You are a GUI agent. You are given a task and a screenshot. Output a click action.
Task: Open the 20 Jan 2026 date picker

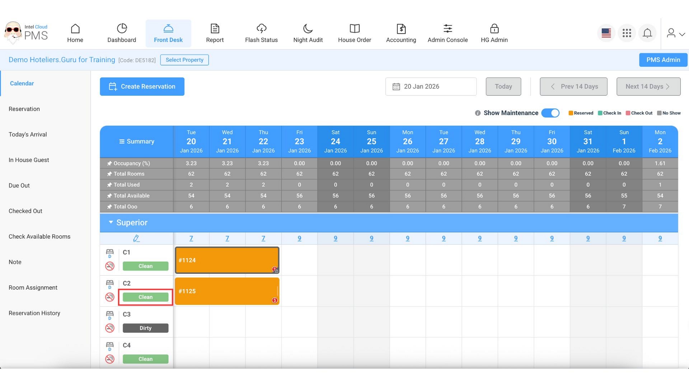pos(431,87)
